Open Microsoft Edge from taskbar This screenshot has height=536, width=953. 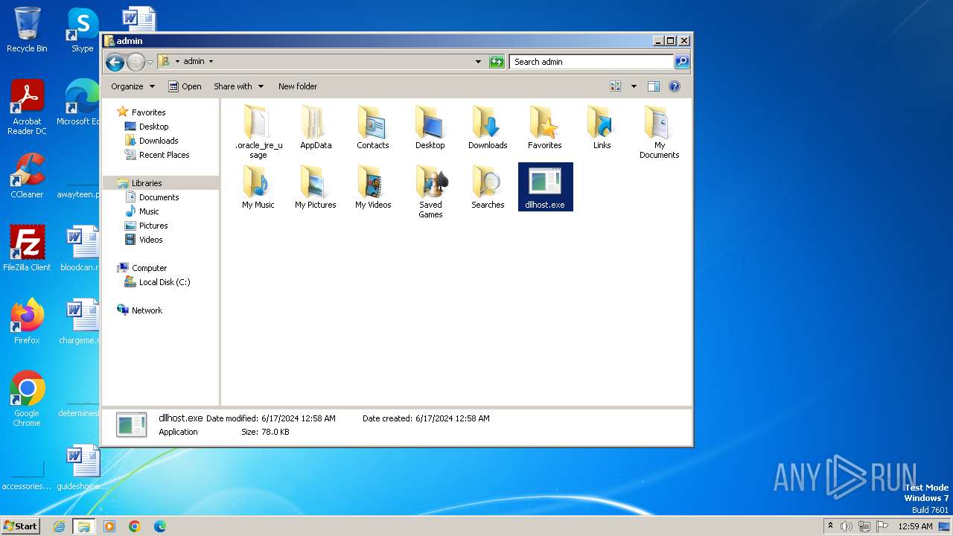(160, 526)
